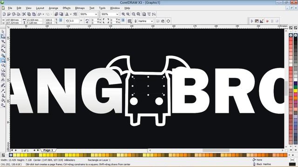Select the Interactive Blend tool

(x=3, y=85)
